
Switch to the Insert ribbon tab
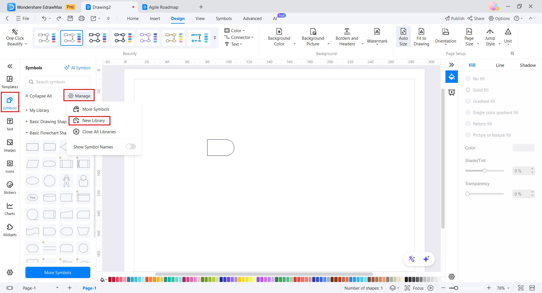click(x=155, y=18)
